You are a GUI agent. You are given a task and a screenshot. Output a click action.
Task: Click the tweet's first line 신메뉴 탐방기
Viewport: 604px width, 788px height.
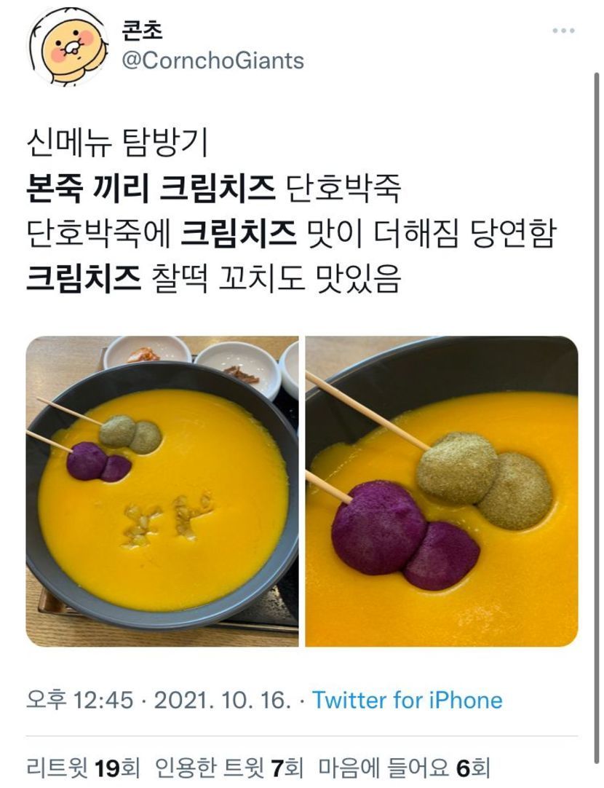point(117,143)
